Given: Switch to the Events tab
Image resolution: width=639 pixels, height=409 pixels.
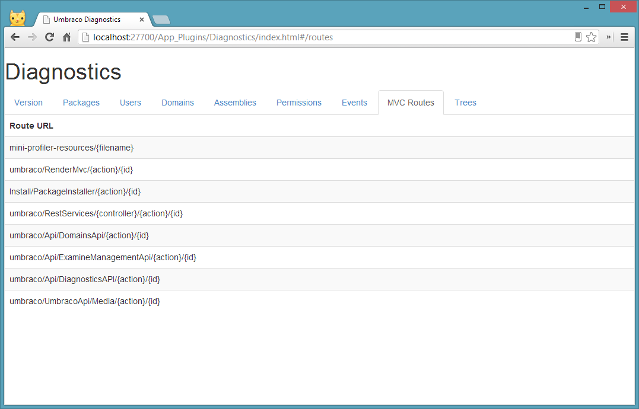Looking at the screenshot, I should pyautogui.click(x=355, y=103).
